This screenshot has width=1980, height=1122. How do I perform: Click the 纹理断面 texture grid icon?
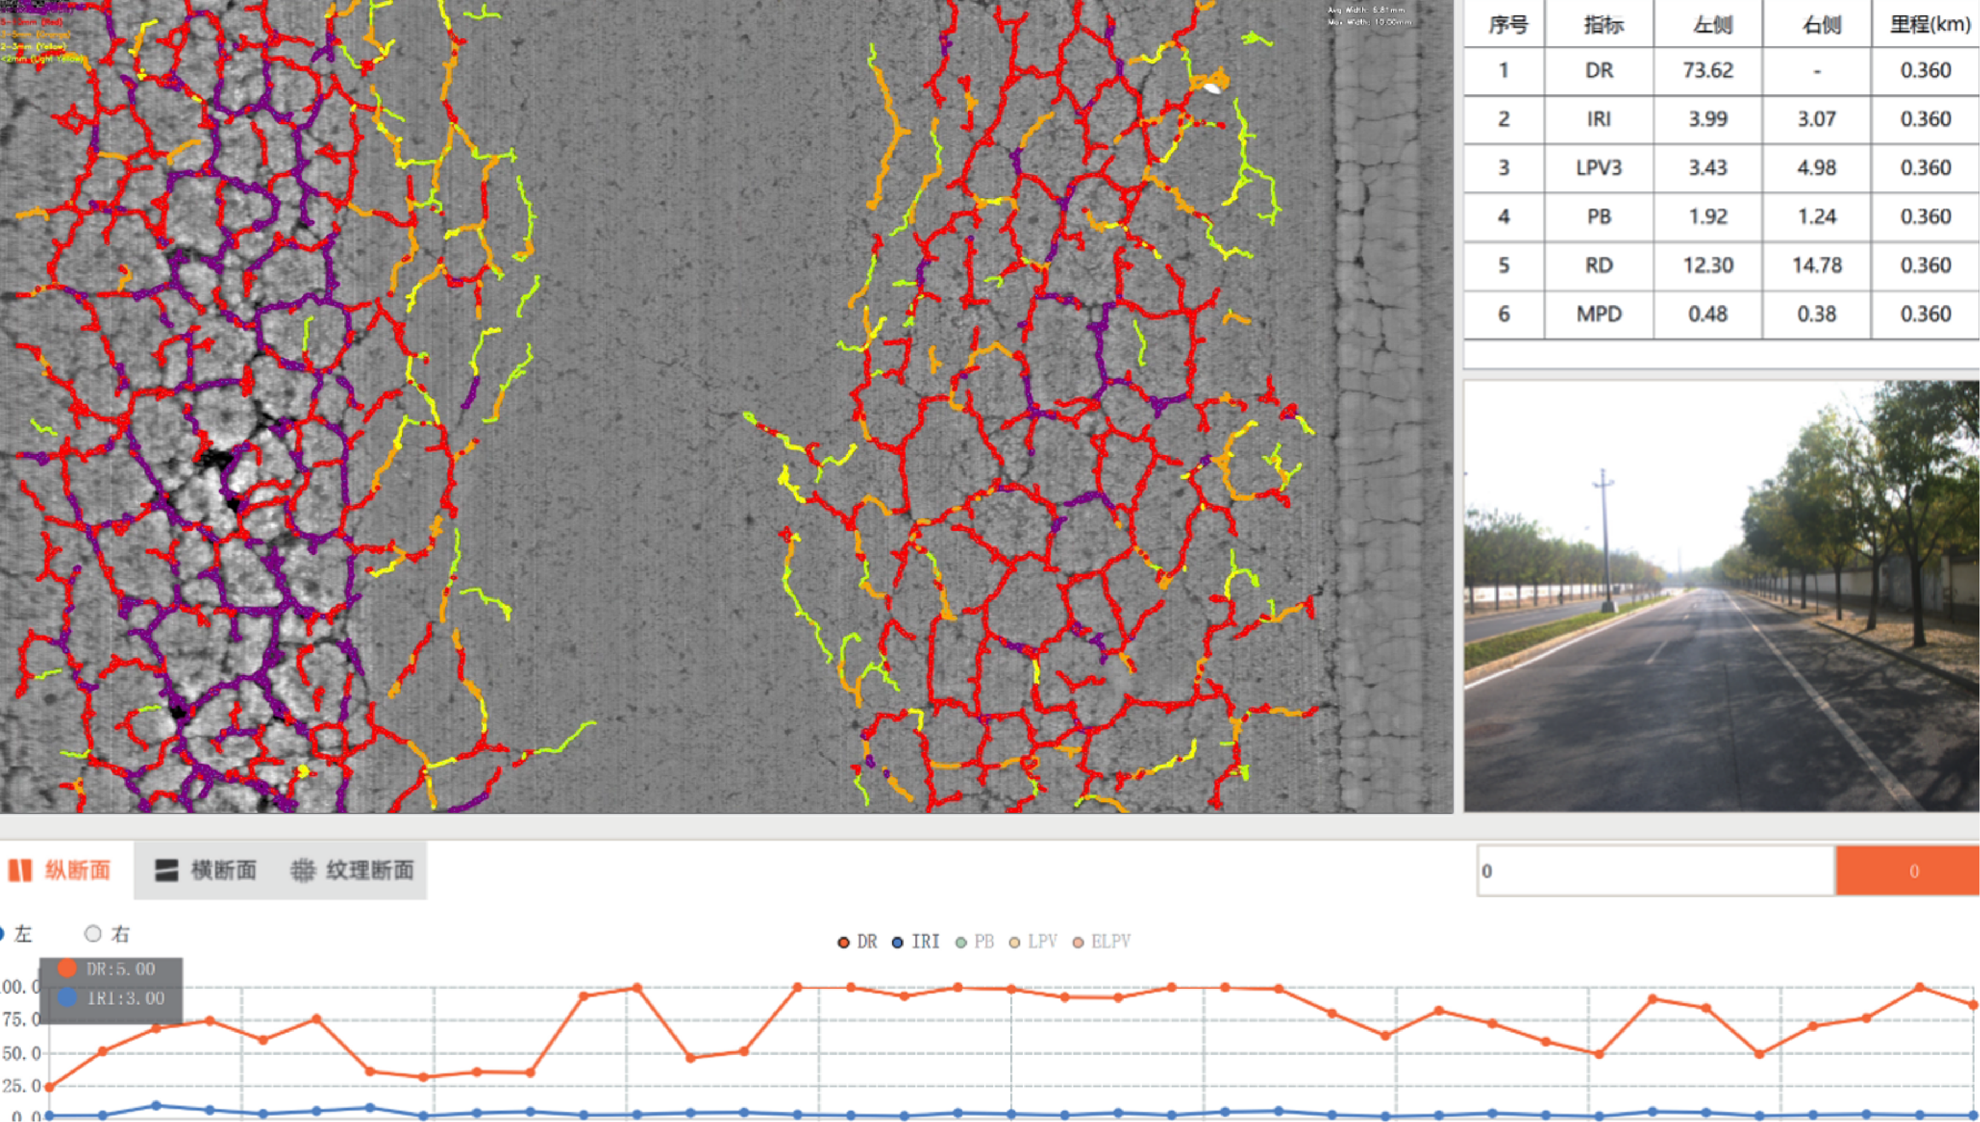point(303,871)
